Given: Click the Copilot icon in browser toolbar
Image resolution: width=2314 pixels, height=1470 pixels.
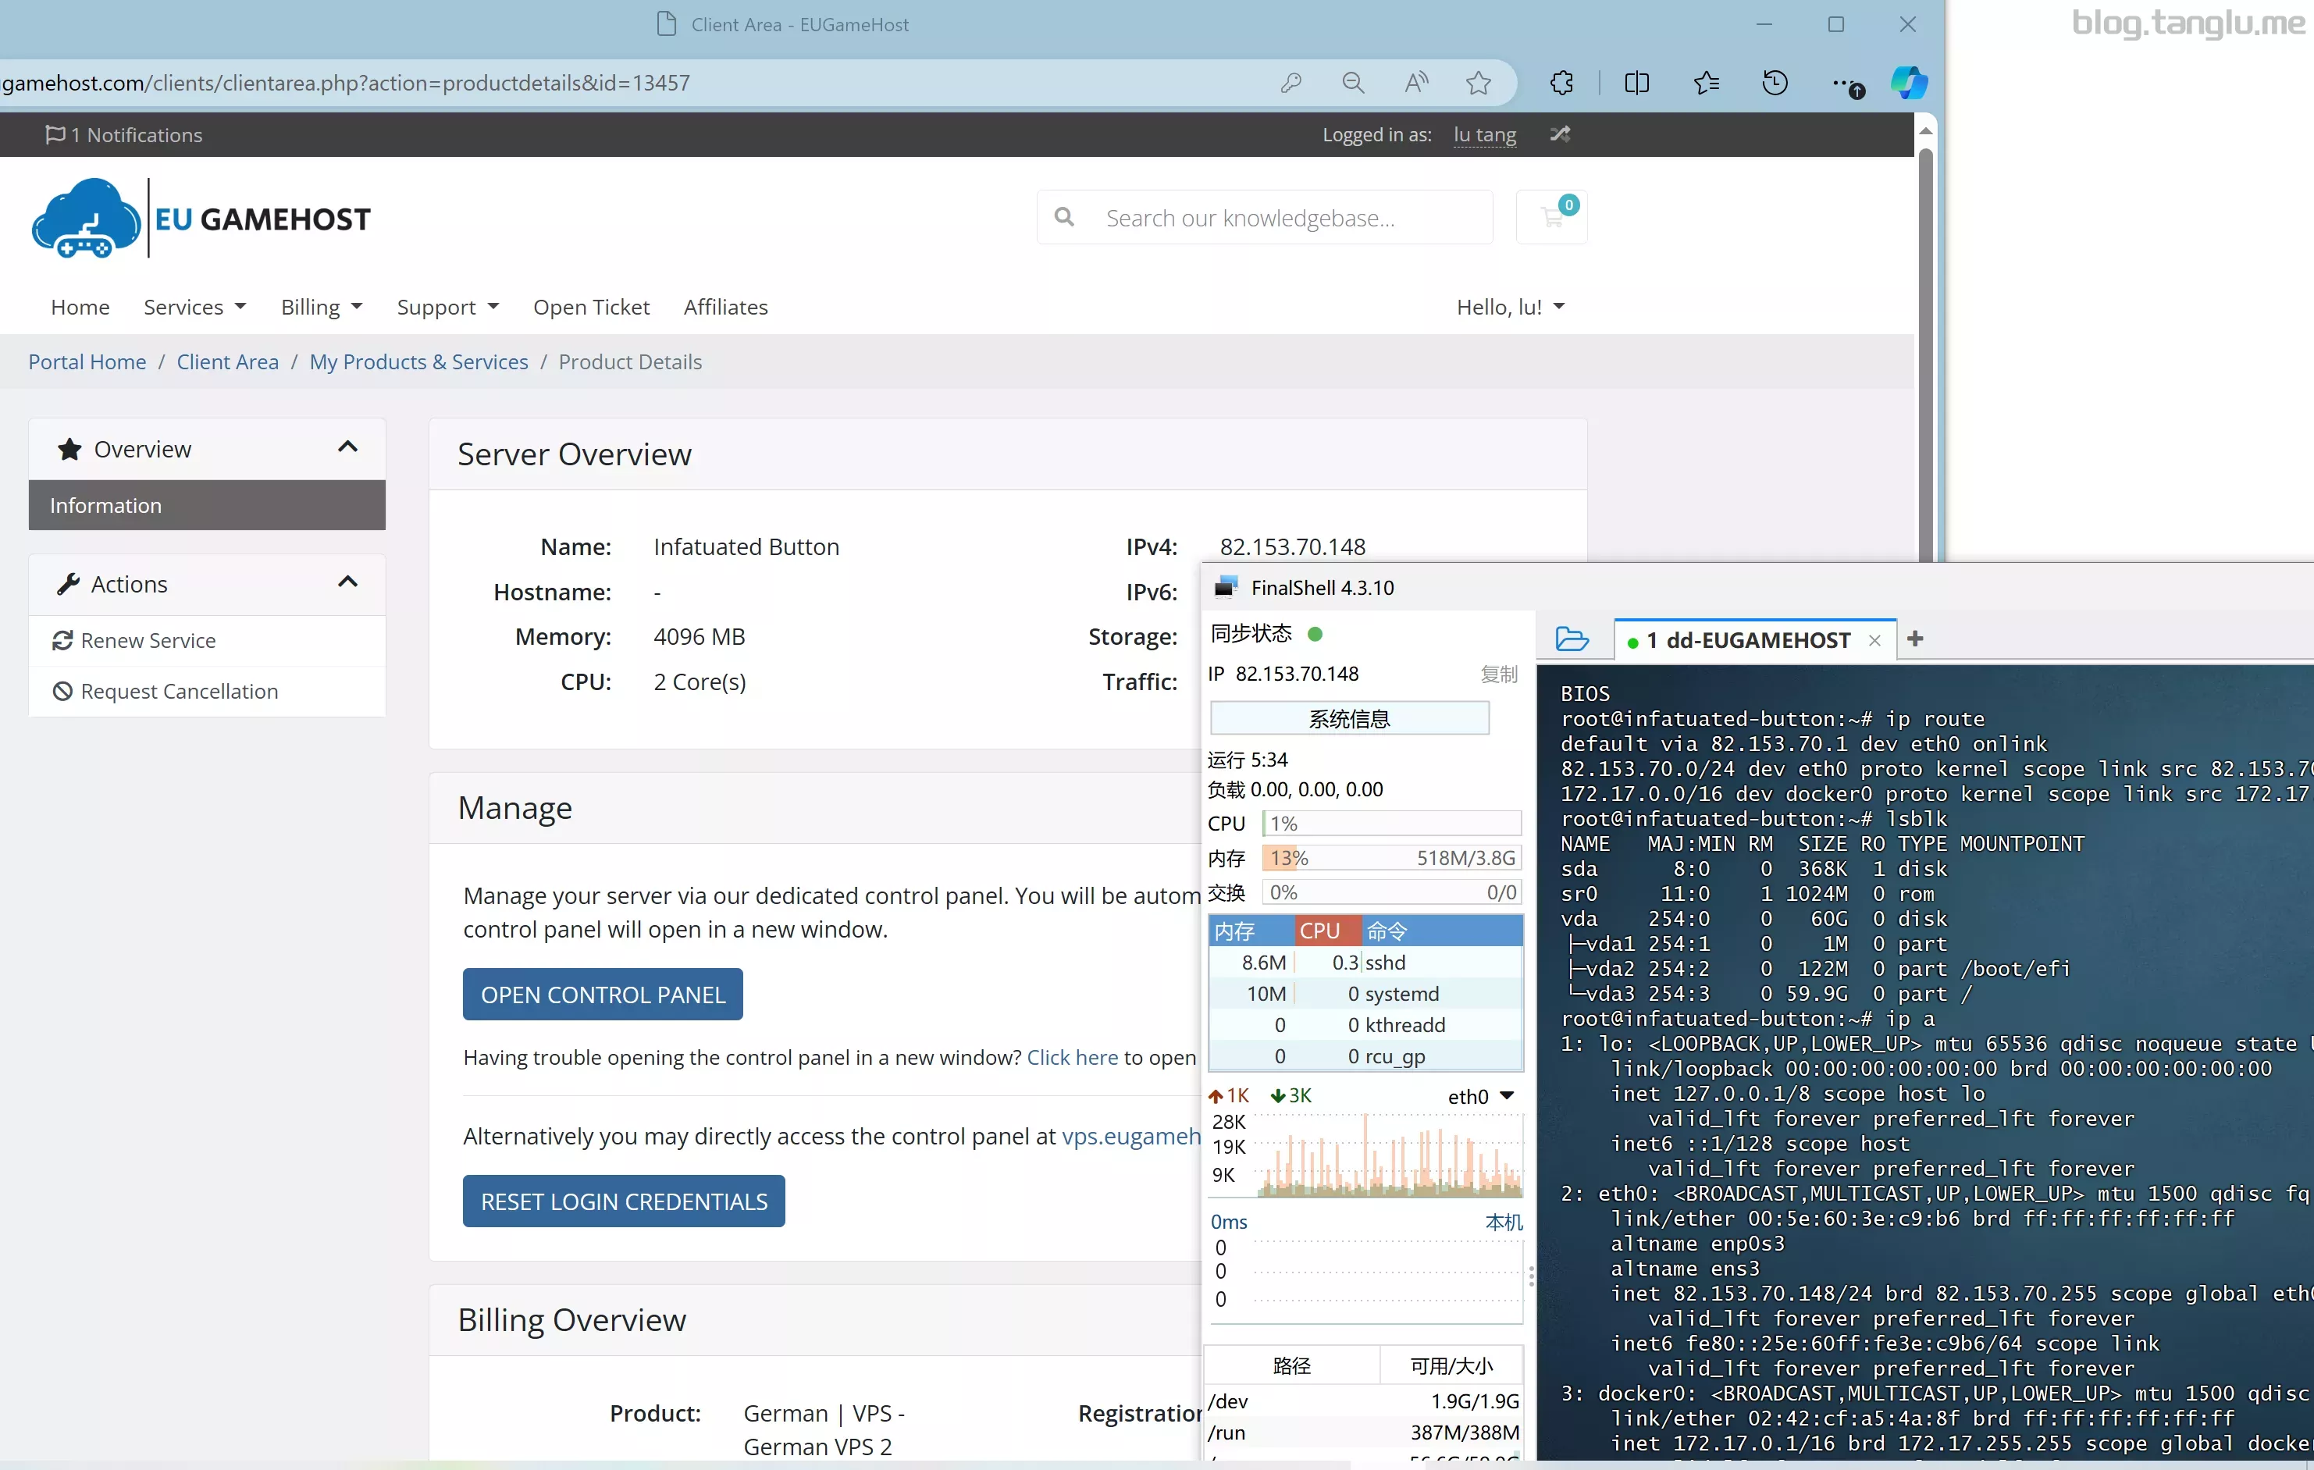Looking at the screenshot, I should pyautogui.click(x=1909, y=84).
